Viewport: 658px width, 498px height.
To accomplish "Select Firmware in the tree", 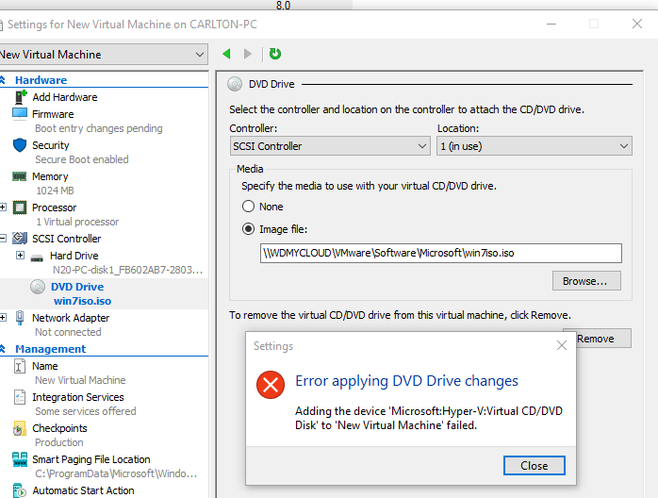I will pos(53,114).
